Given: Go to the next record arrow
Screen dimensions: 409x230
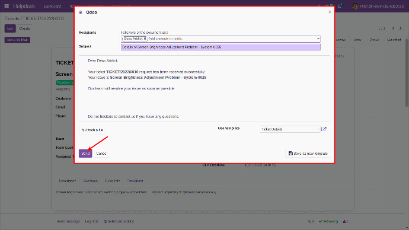Looking at the screenshot, I should (400, 28).
